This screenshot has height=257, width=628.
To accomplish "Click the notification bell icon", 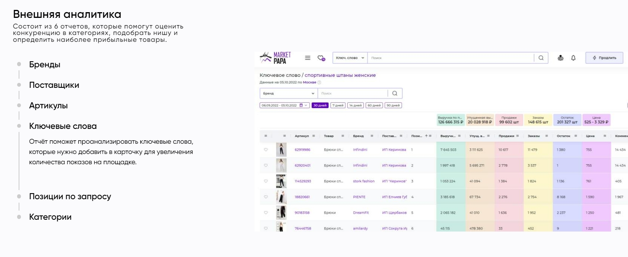I will pyautogui.click(x=573, y=58).
